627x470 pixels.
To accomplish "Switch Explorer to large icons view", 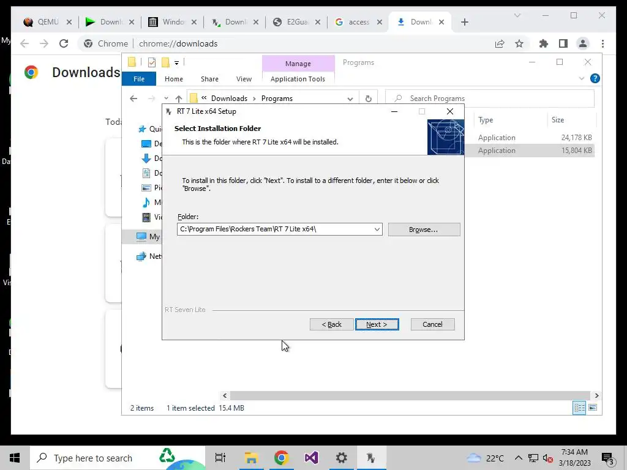I will 593,408.
